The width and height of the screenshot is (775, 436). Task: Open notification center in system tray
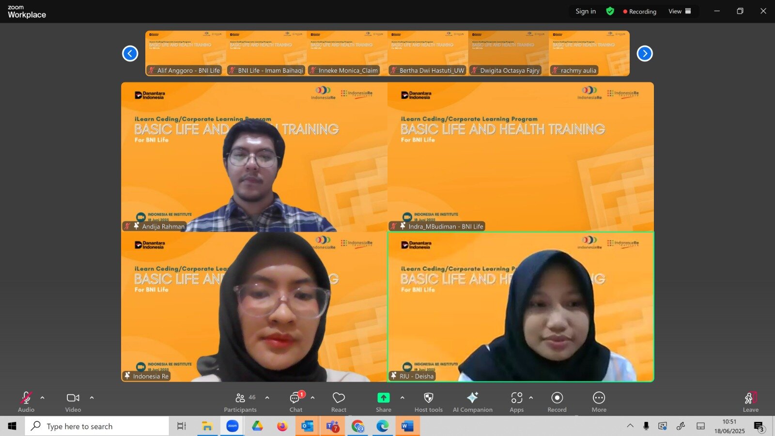click(759, 426)
